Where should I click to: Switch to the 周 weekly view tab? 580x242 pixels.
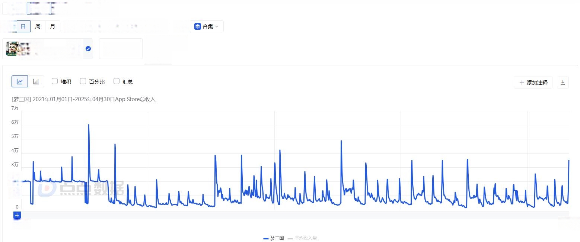point(38,26)
